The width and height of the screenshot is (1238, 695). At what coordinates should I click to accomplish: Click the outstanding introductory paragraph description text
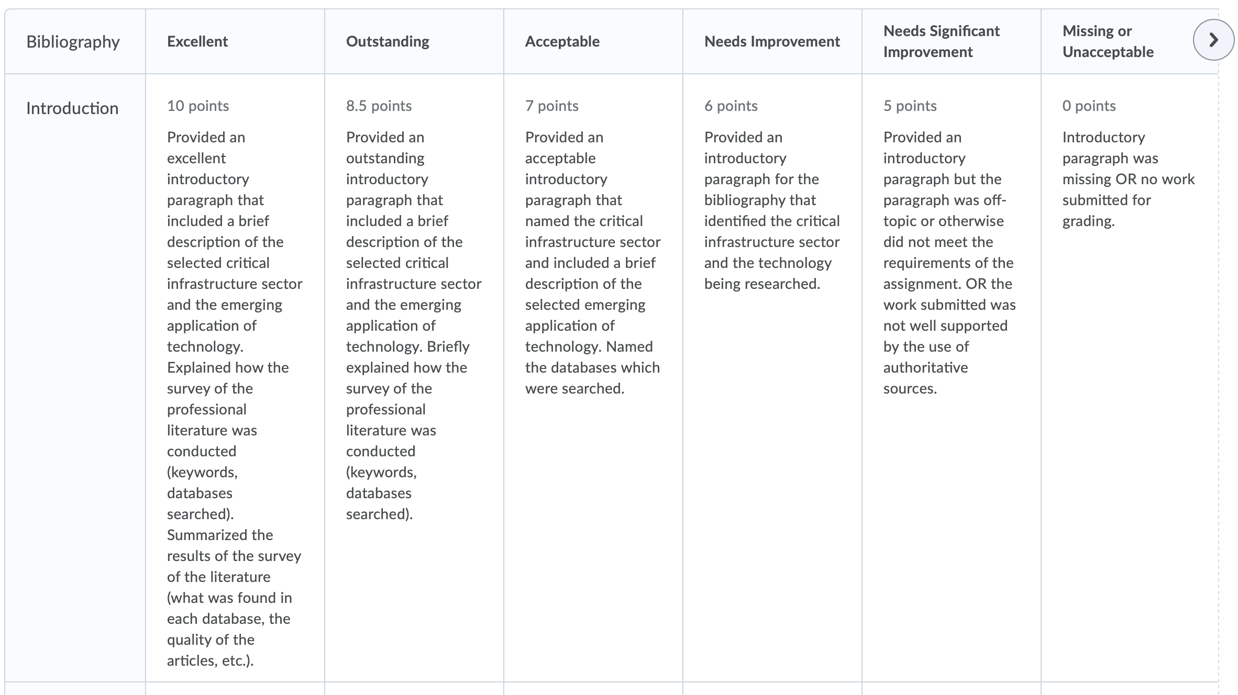(x=414, y=326)
